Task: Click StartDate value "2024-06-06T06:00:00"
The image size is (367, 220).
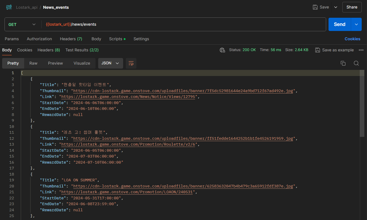Action: tap(96, 103)
